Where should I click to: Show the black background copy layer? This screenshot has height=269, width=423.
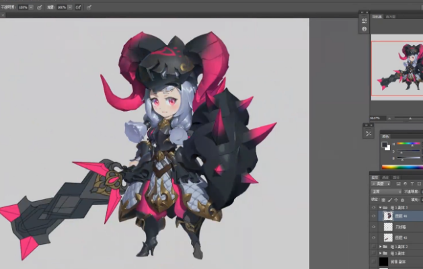374,262
